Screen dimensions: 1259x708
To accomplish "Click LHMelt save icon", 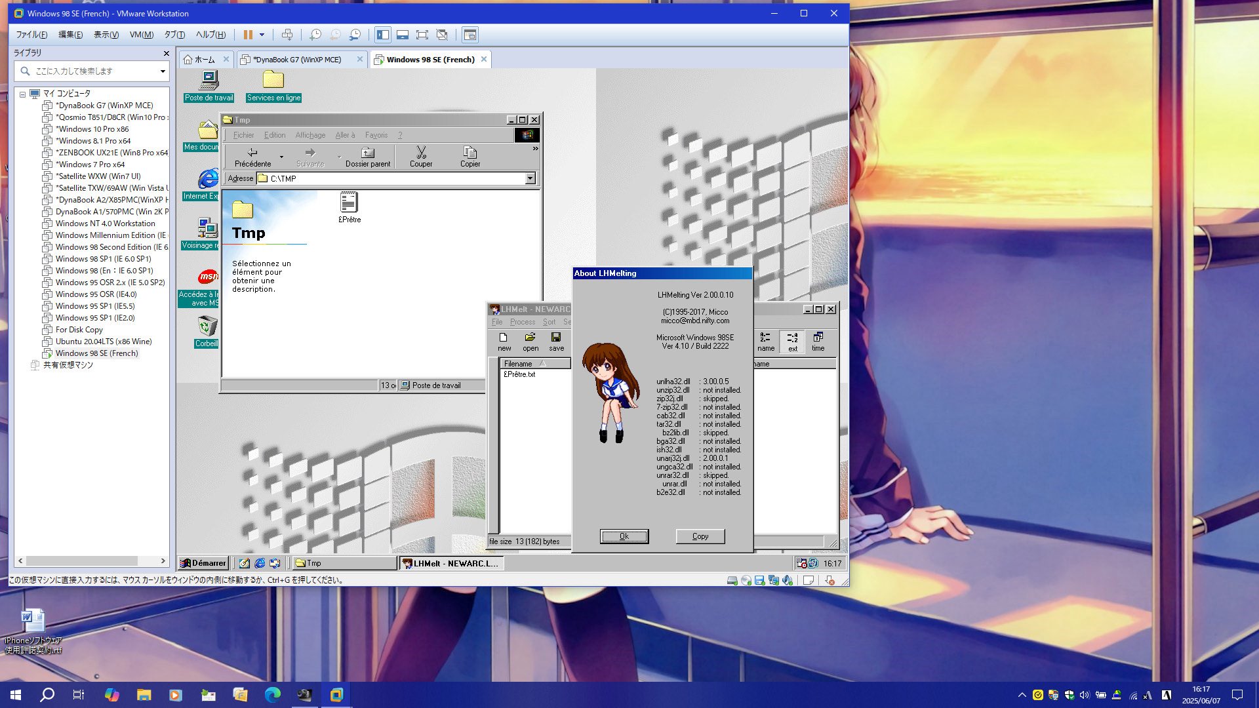I will tap(556, 341).
